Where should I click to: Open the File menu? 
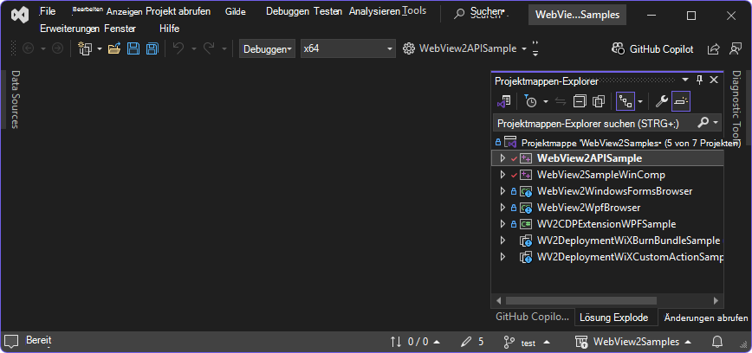point(48,11)
